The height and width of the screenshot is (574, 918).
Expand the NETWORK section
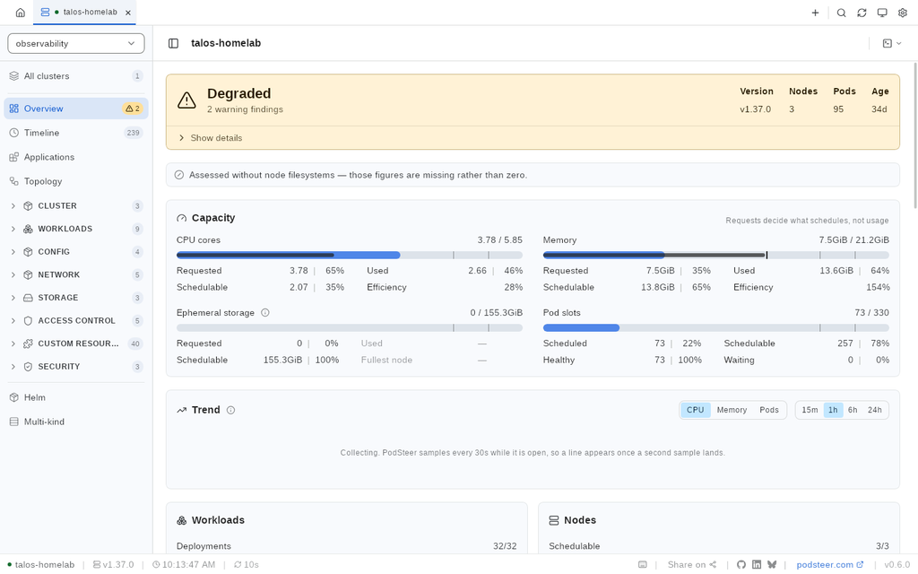tap(76, 274)
